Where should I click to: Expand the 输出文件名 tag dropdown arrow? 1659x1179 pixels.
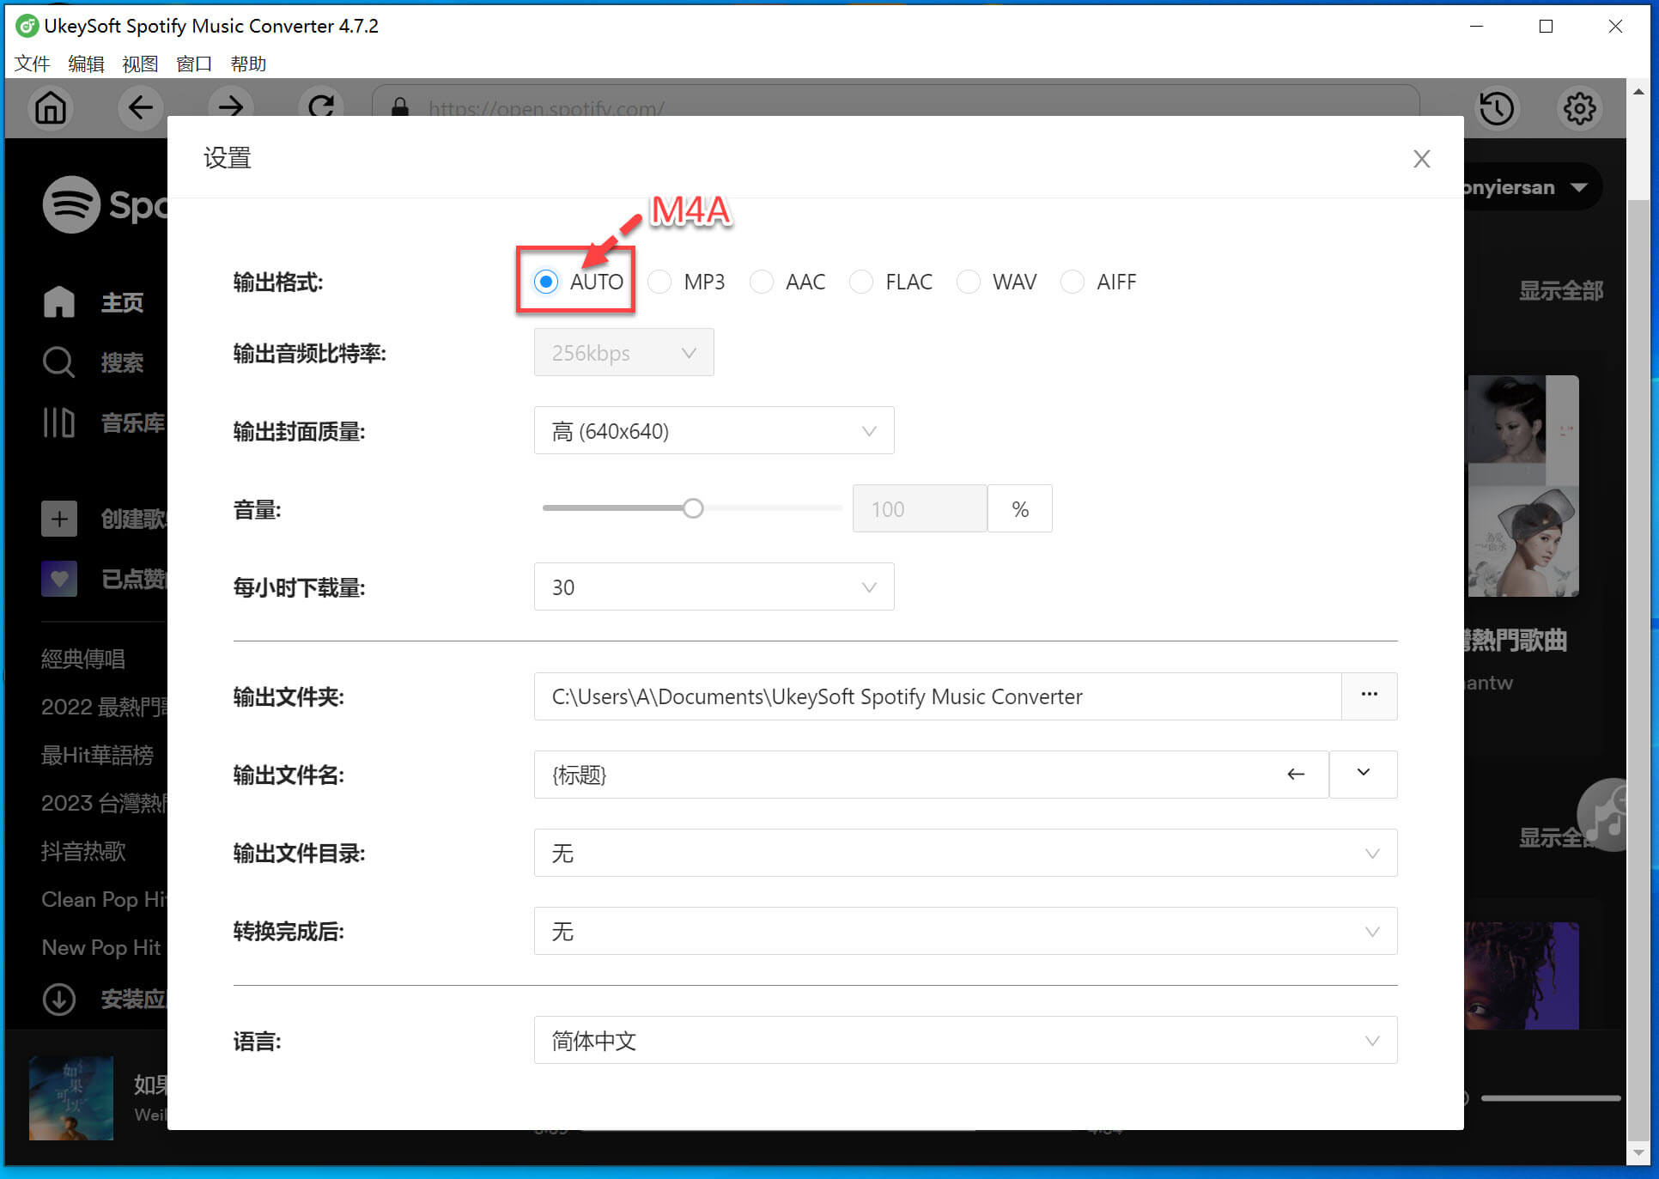1363,774
